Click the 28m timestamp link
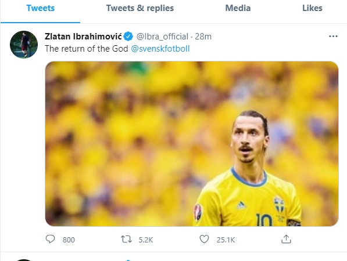 tap(203, 37)
